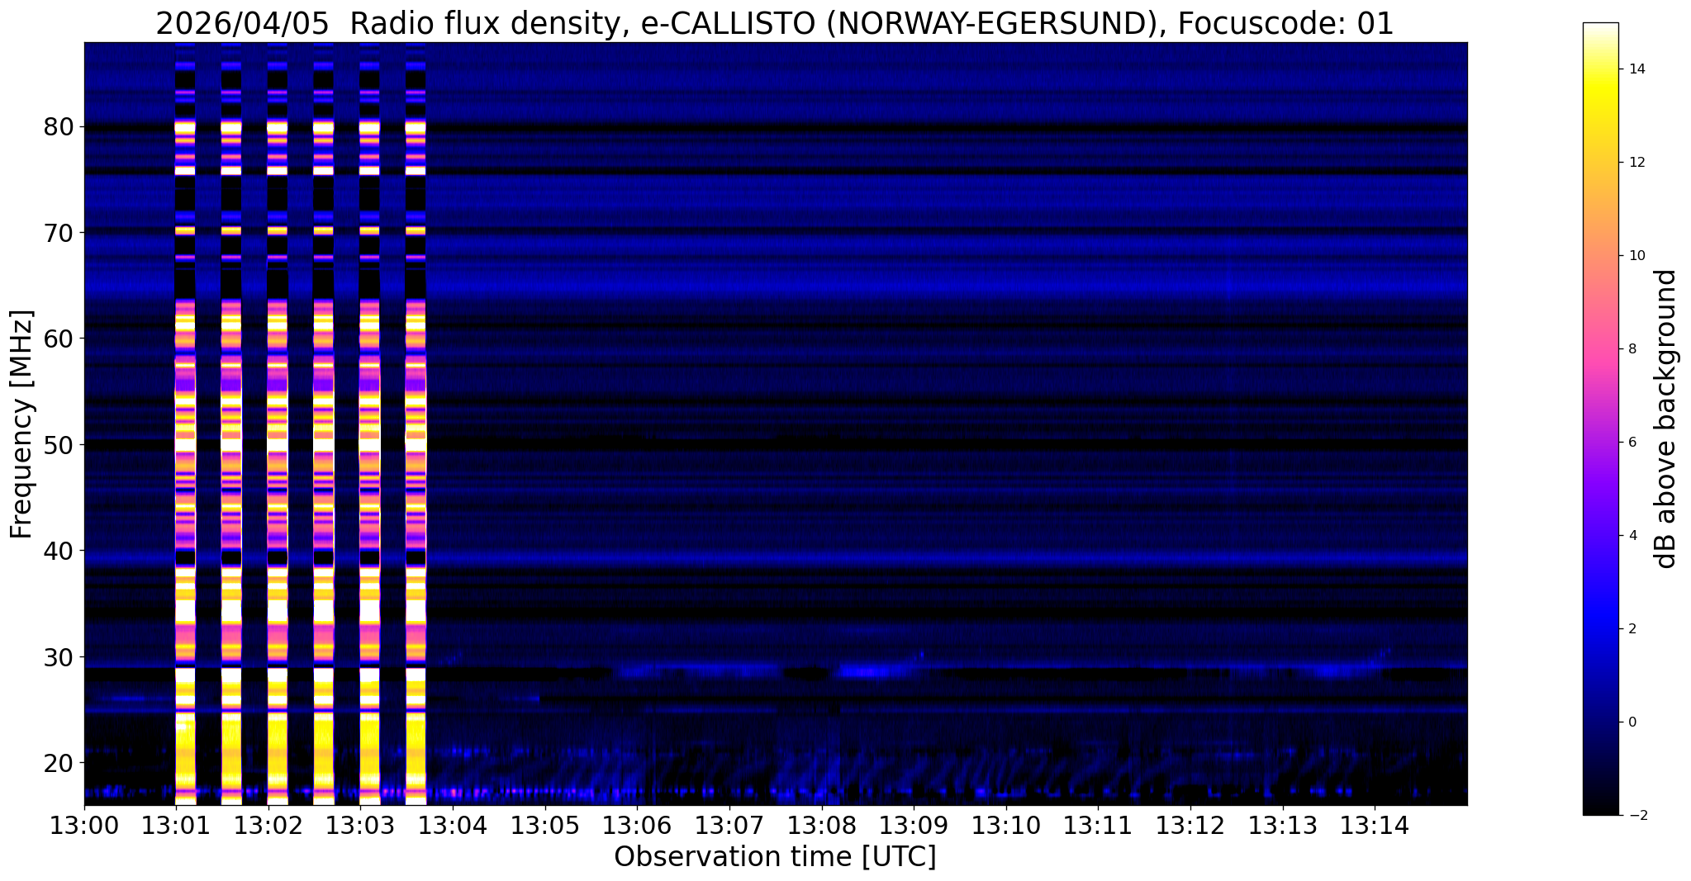This screenshot has height=881, width=1691.
Task: Click the colorbar tick value 14
Action: [1635, 69]
